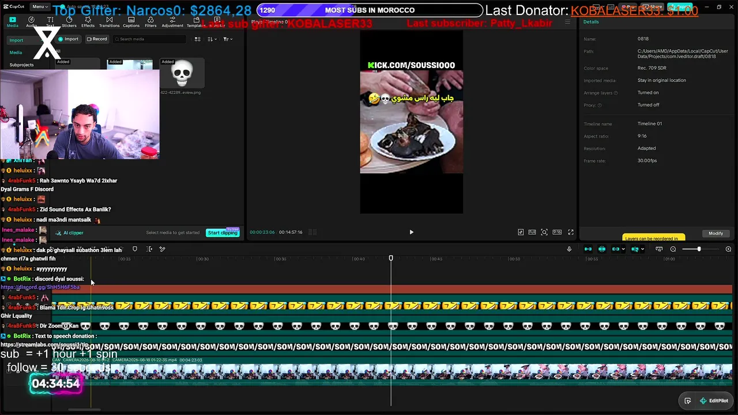
Task: Select the skull sticker track clip
Action: tap(392, 326)
